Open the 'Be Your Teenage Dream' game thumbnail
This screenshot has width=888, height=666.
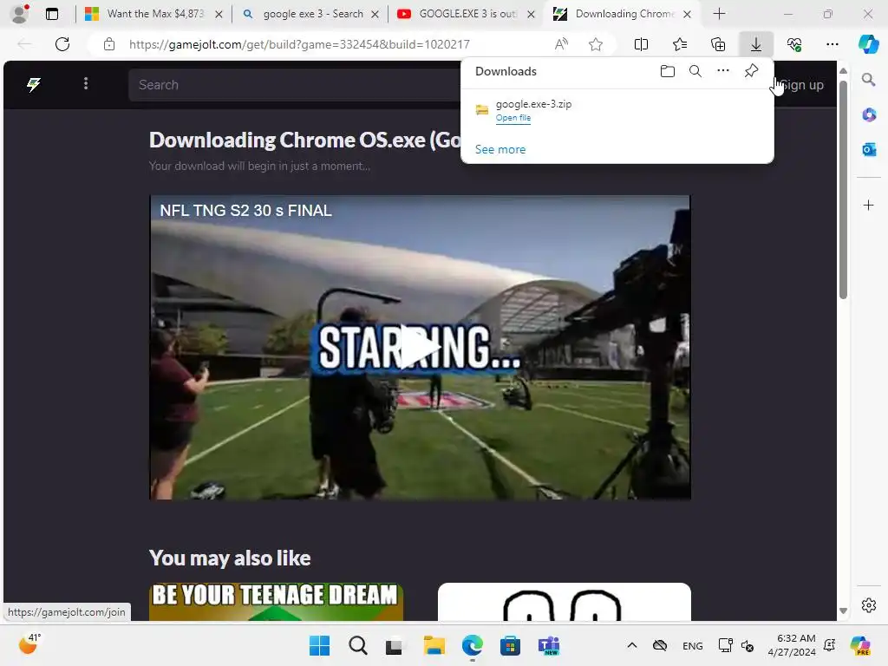pos(276,602)
